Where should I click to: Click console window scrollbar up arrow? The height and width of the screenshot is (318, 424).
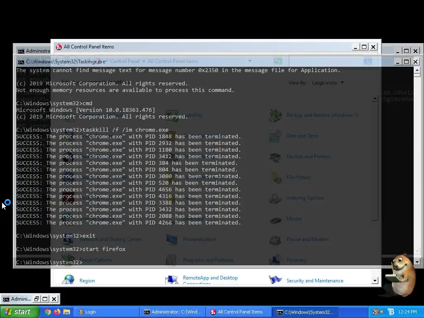(417, 70)
